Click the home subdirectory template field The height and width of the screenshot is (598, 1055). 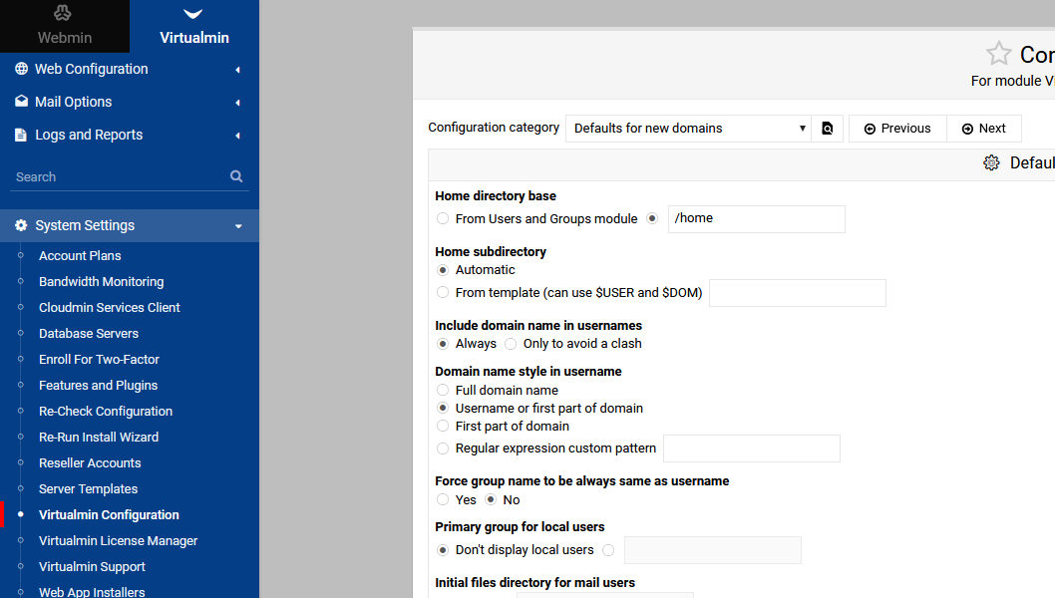pos(798,293)
